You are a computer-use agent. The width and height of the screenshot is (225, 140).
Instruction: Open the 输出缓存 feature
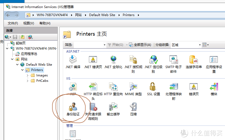click(x=113, y=109)
